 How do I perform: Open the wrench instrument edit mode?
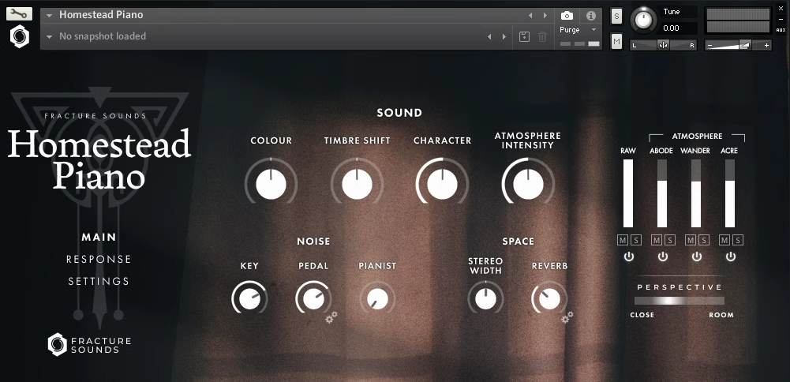[19, 13]
